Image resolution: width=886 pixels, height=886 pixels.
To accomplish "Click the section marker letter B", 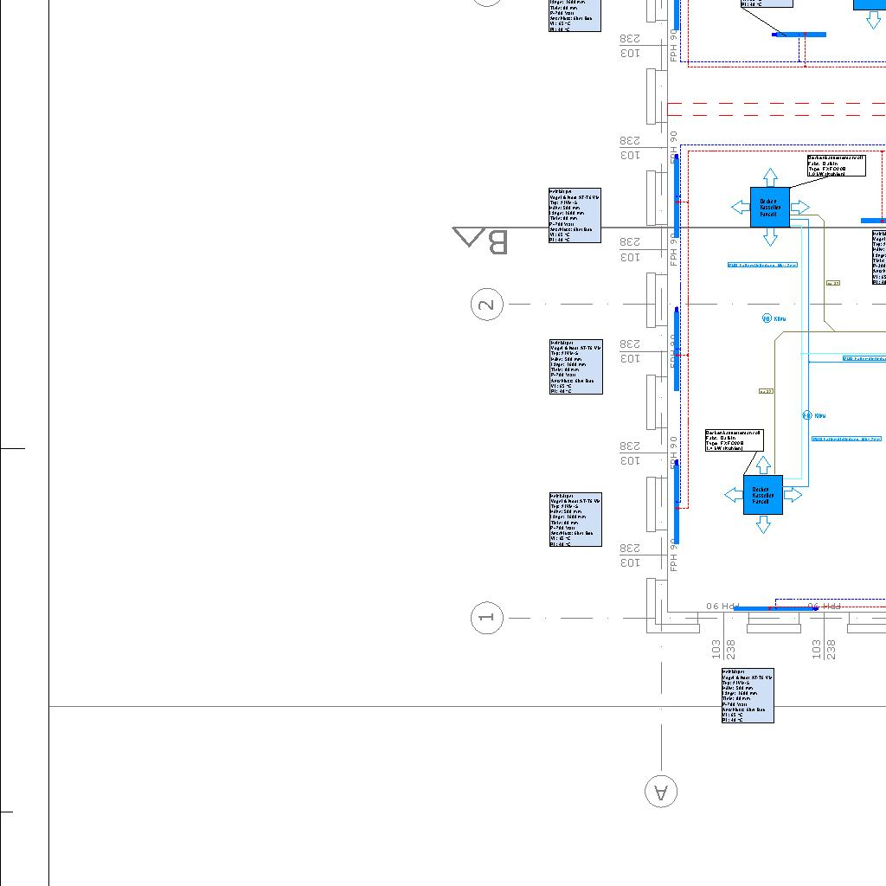I will tap(497, 241).
